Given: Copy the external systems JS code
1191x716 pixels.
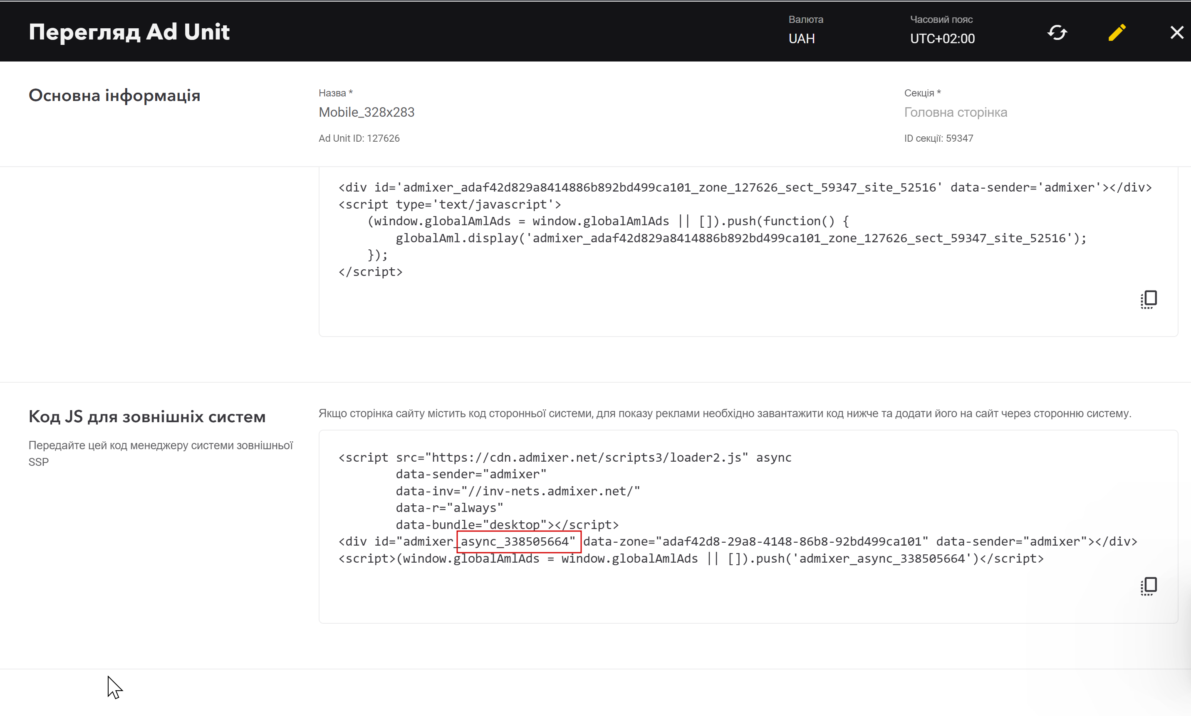Looking at the screenshot, I should (1149, 586).
